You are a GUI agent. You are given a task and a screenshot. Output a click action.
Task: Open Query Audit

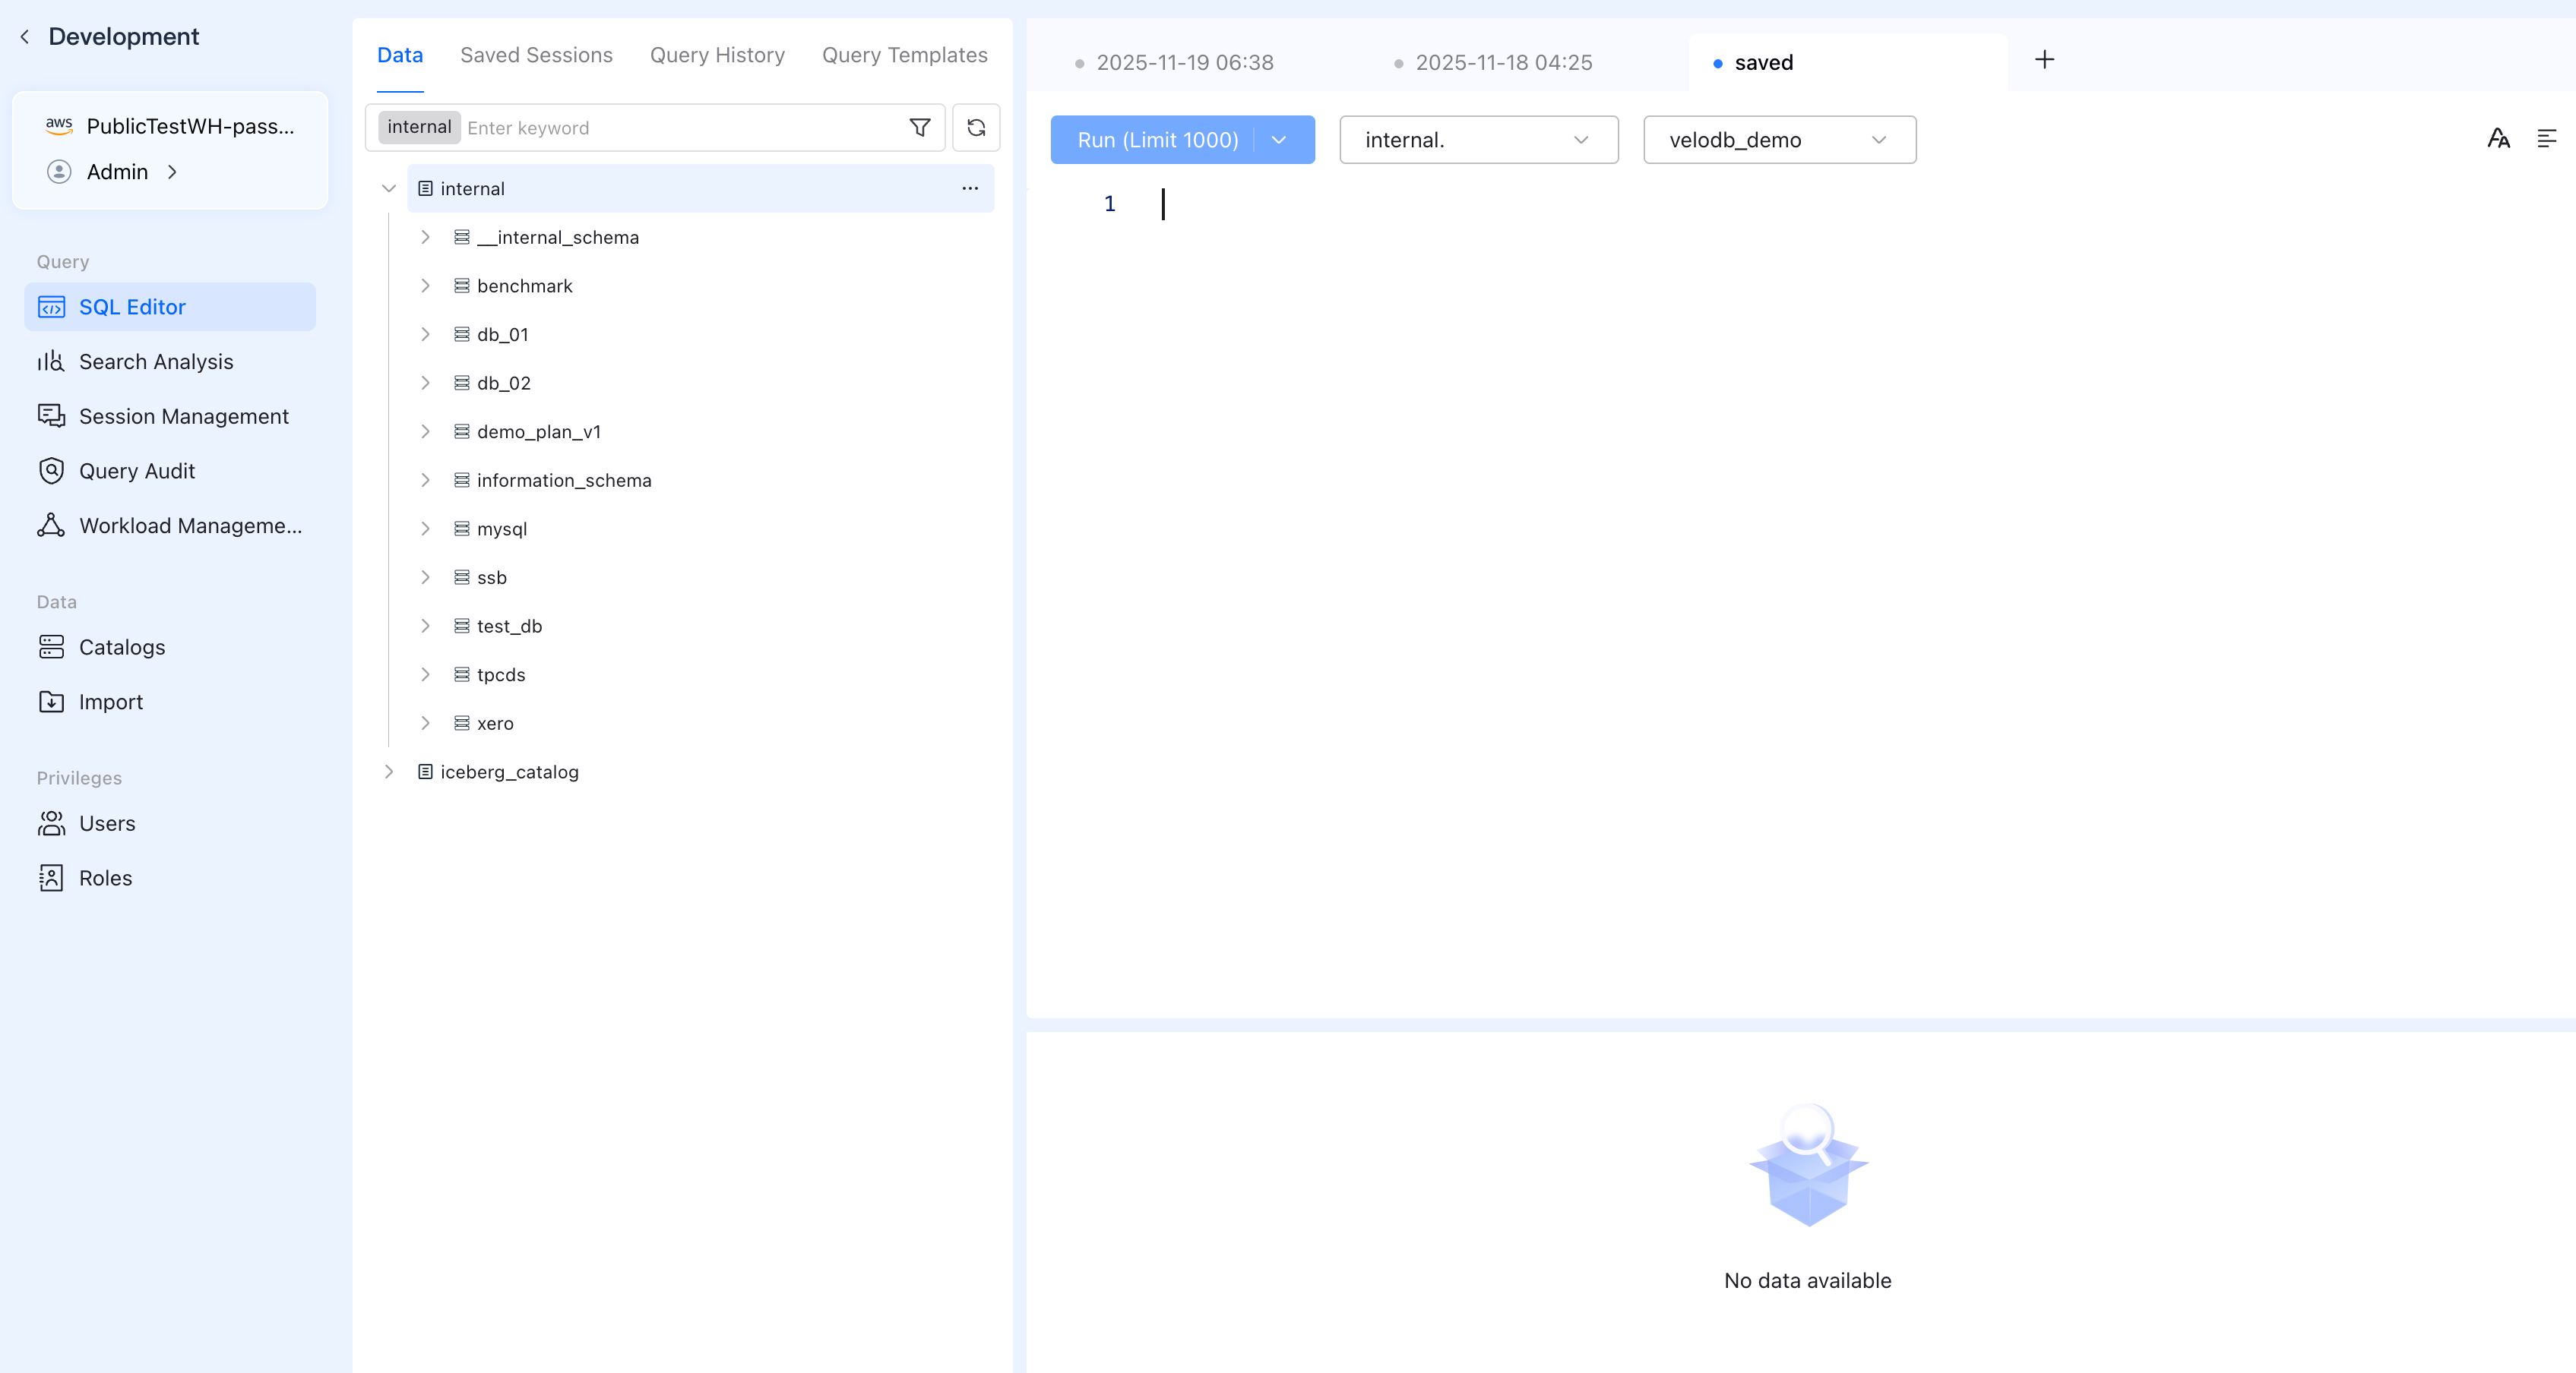(x=137, y=471)
